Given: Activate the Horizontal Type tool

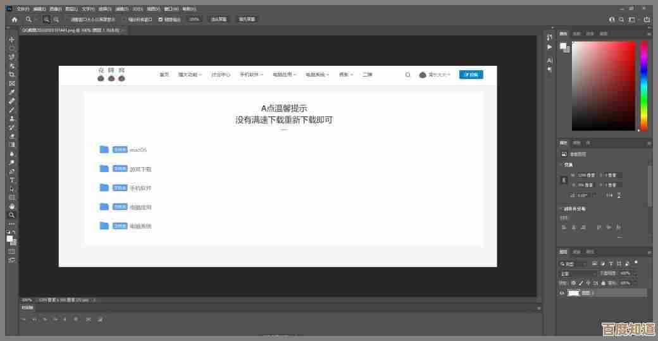Looking at the screenshot, I should point(12,180).
